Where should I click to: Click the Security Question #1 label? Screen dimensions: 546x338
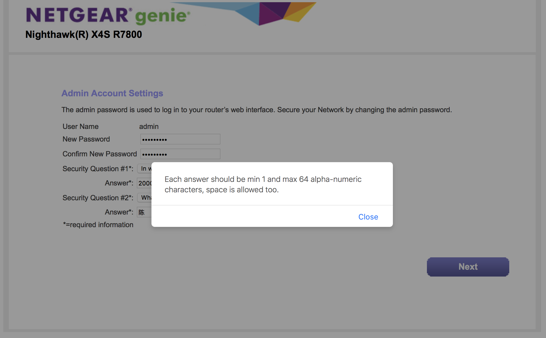tap(98, 168)
